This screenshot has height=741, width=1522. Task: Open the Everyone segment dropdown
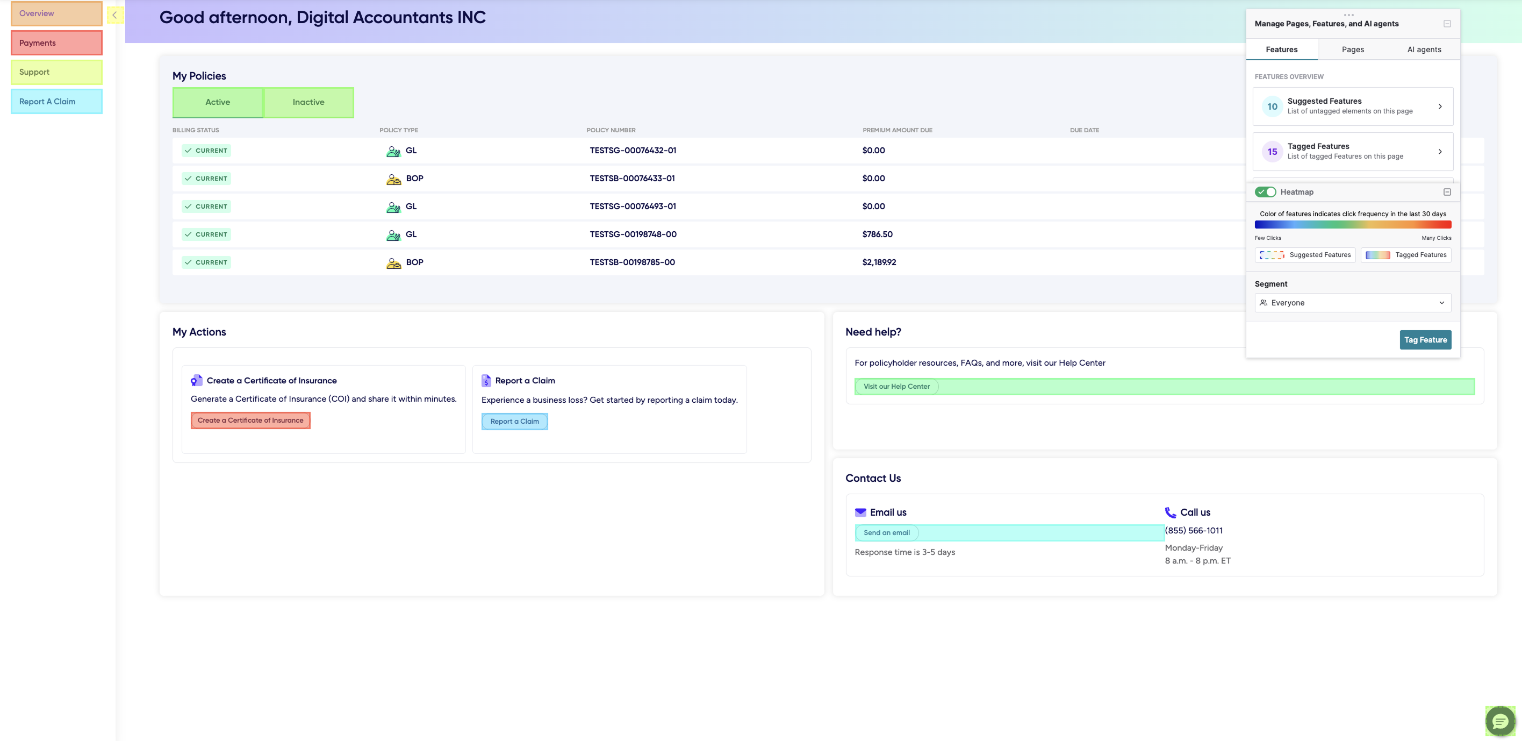tap(1352, 303)
